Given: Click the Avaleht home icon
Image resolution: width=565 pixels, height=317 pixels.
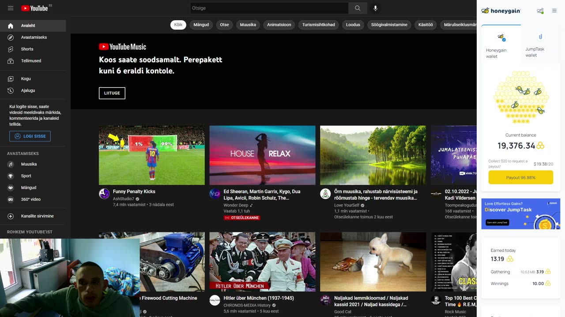Looking at the screenshot, I should pyautogui.click(x=11, y=26).
